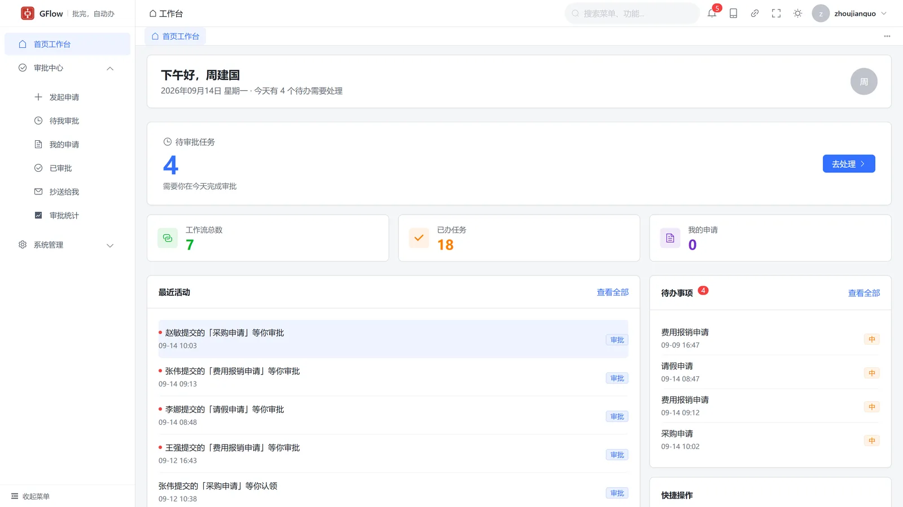Switch to the 首页工作台 tab
903x507 pixels.
pos(175,36)
